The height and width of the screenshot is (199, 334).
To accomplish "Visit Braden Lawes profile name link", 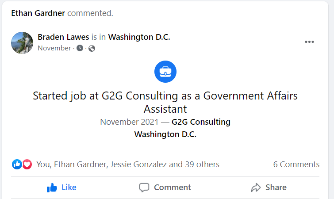I will tap(63, 37).
